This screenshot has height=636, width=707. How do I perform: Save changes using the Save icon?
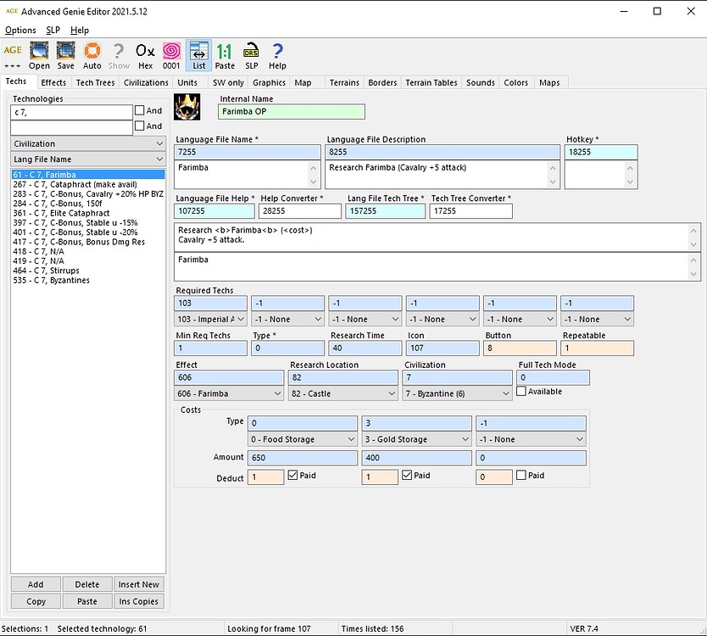click(x=65, y=56)
